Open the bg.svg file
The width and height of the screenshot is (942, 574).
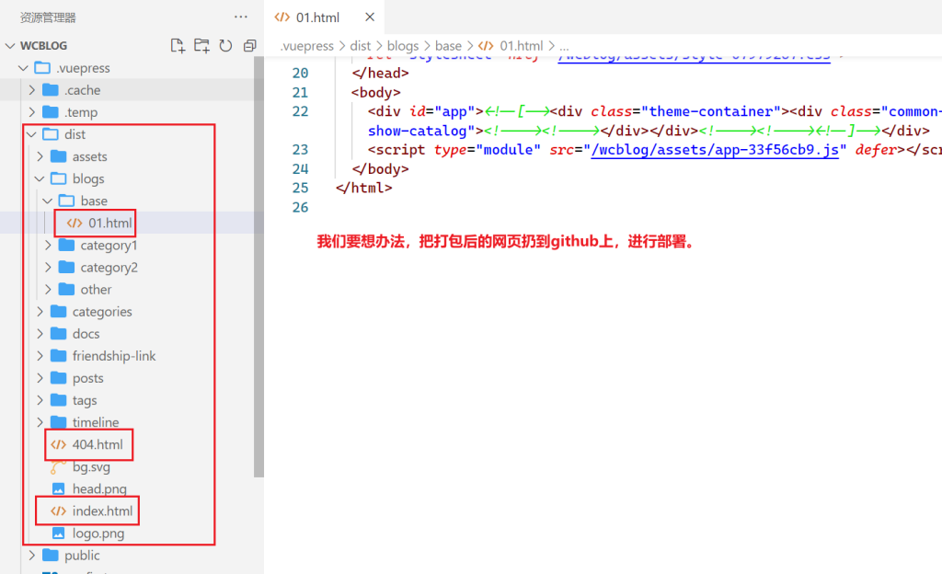point(91,466)
